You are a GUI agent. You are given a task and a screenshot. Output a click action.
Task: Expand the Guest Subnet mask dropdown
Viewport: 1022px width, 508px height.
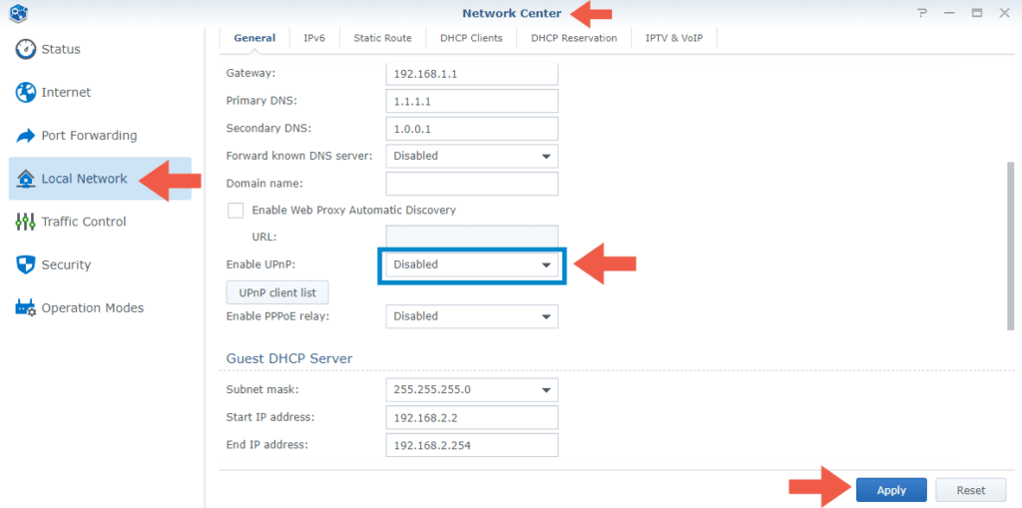[472, 390]
